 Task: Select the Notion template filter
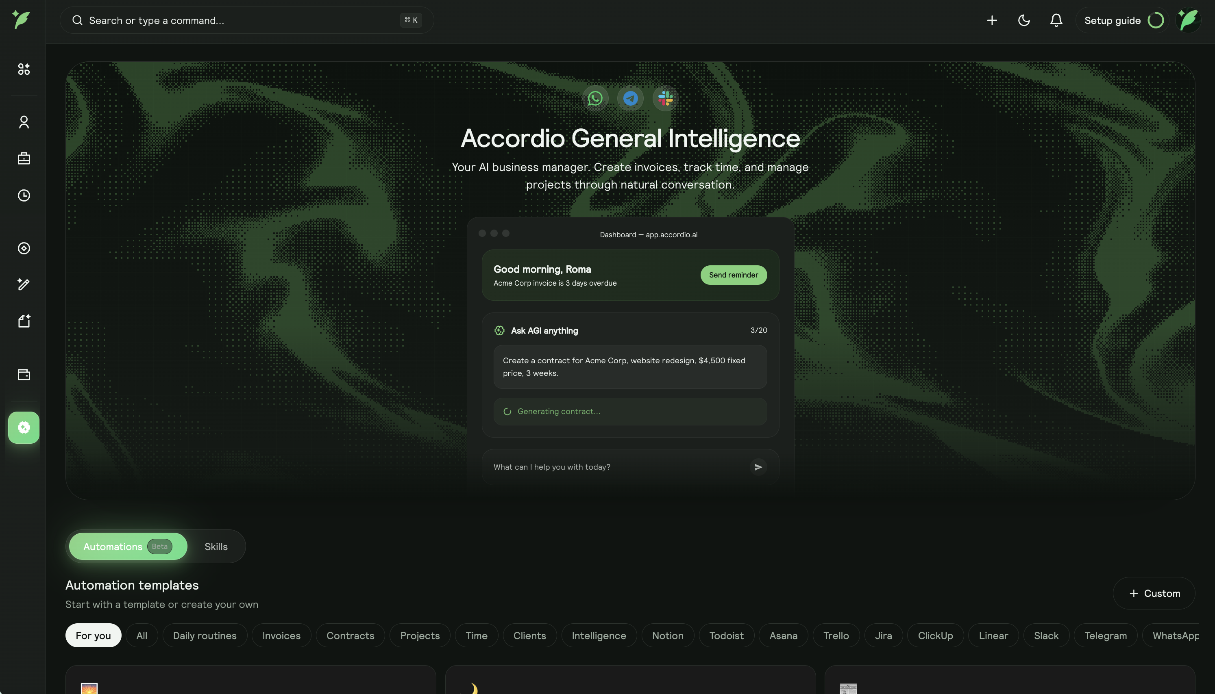667,635
